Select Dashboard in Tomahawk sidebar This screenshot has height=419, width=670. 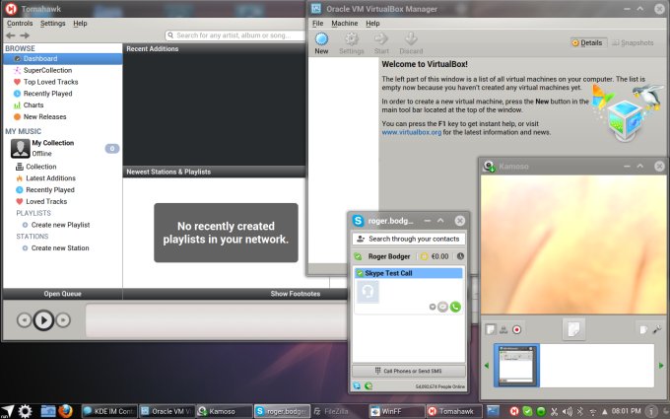point(63,58)
